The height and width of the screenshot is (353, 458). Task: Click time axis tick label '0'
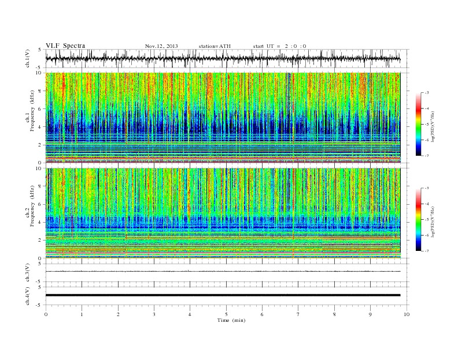(x=46, y=314)
